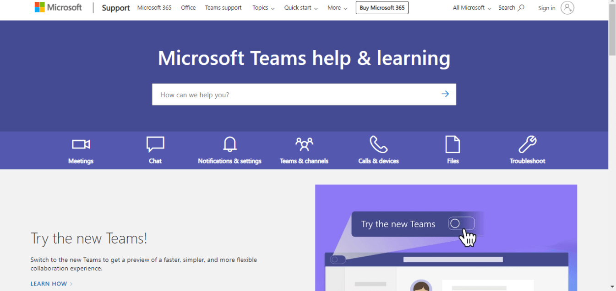This screenshot has height=291, width=616.
Task: Click the 'Microsoft Teams help & learning' title
Action: [304, 58]
